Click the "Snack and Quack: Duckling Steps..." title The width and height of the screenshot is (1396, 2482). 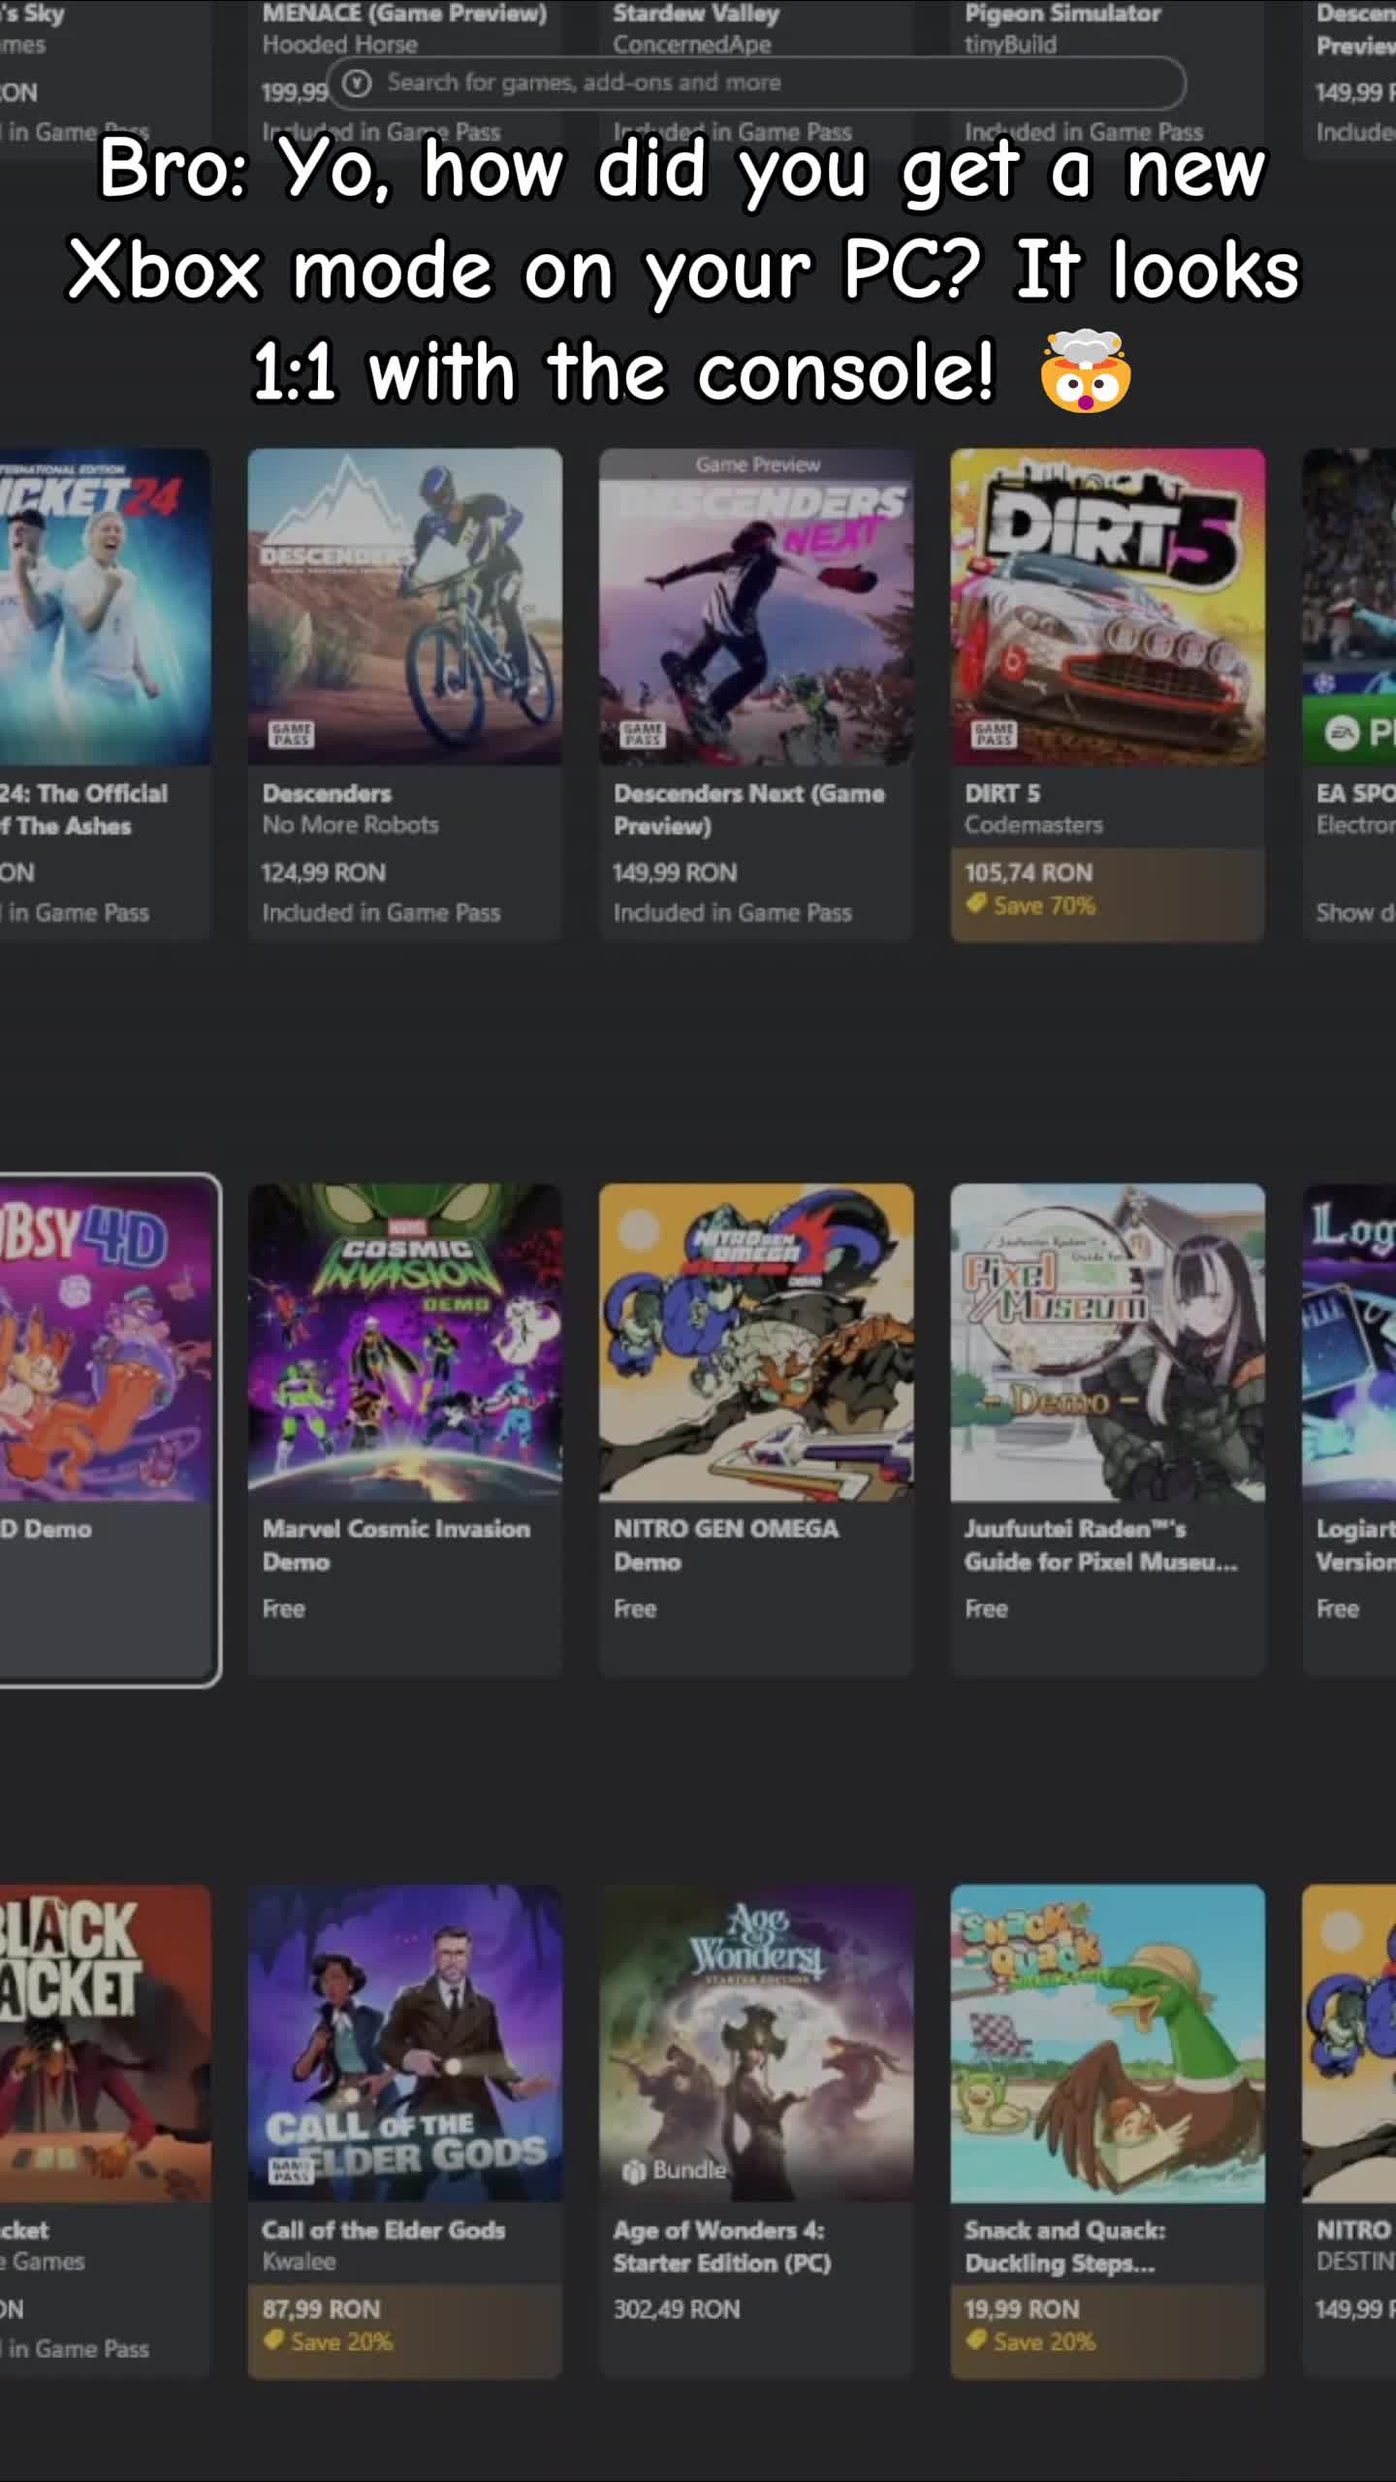(1064, 2246)
